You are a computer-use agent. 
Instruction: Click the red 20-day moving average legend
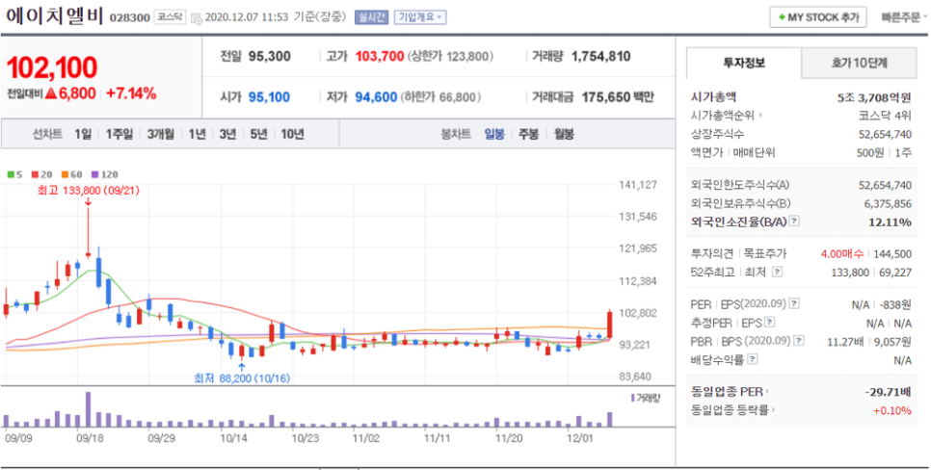pos(42,174)
